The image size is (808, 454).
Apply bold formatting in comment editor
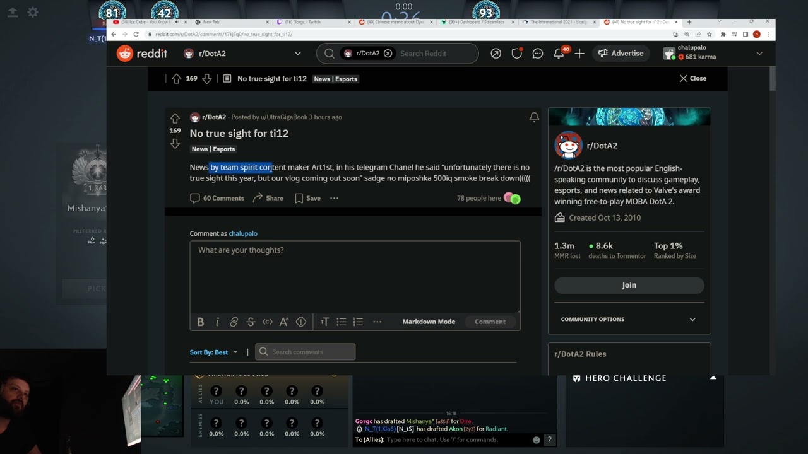click(x=200, y=322)
